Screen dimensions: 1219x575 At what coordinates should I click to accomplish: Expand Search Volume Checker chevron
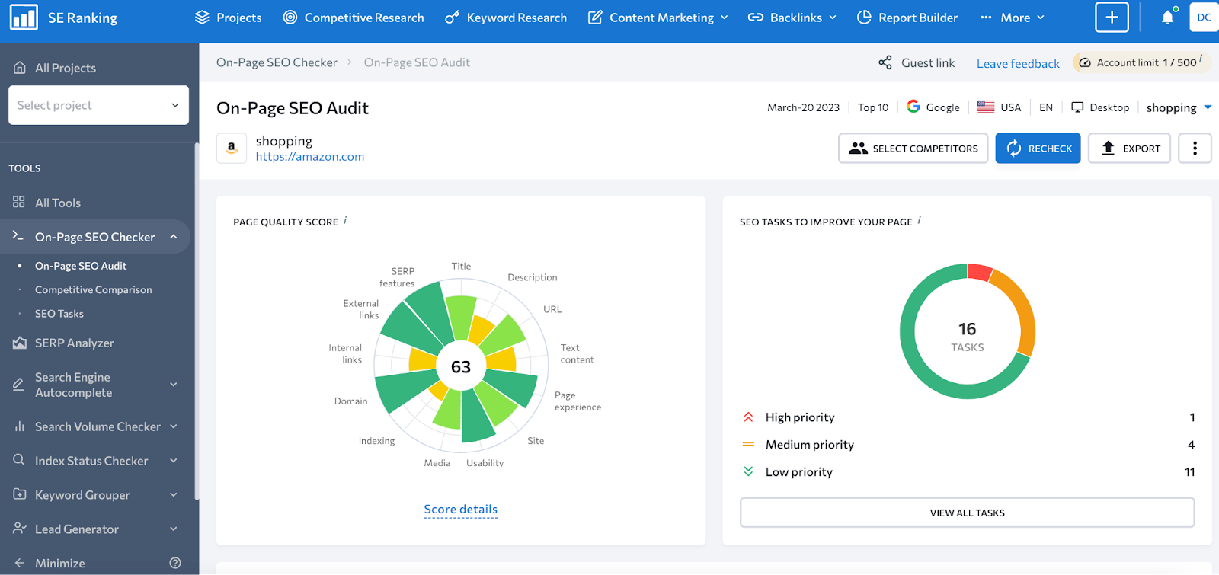(174, 426)
